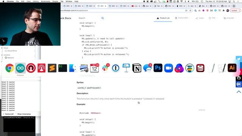Open a new browser tab with plus
Viewport: 242px width, 136px height.
(x=234, y=6)
